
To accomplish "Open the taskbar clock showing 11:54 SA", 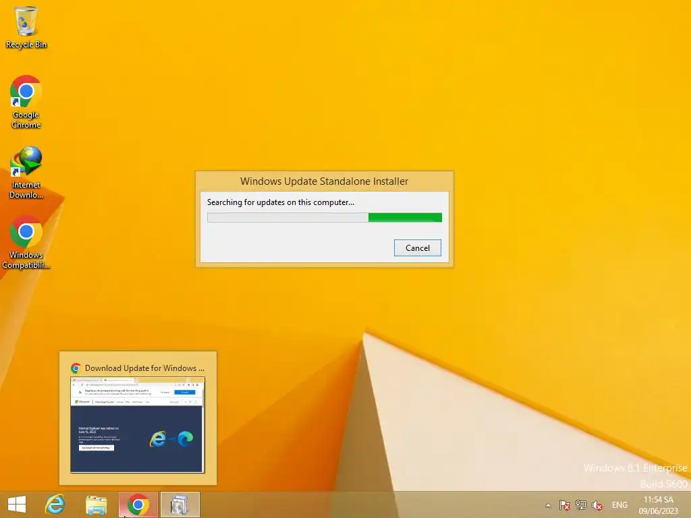I will (659, 505).
